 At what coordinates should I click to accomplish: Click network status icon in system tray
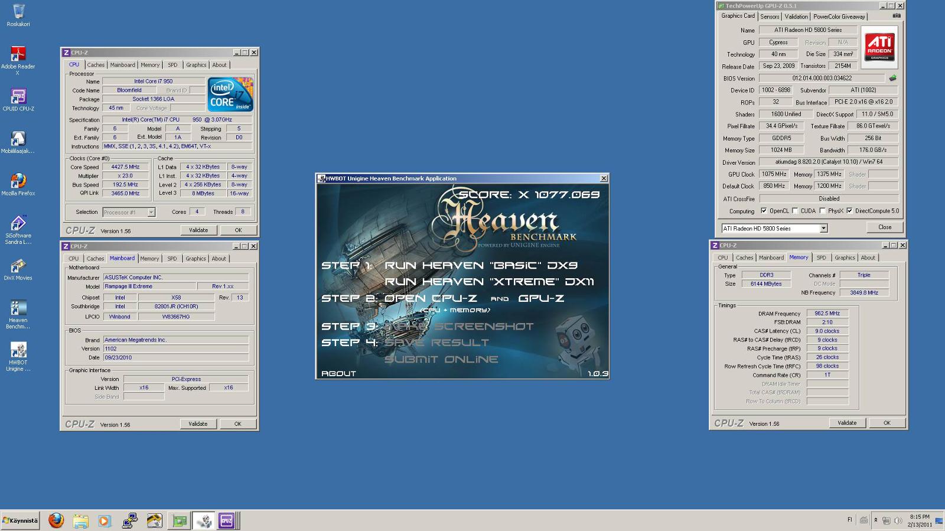[887, 520]
